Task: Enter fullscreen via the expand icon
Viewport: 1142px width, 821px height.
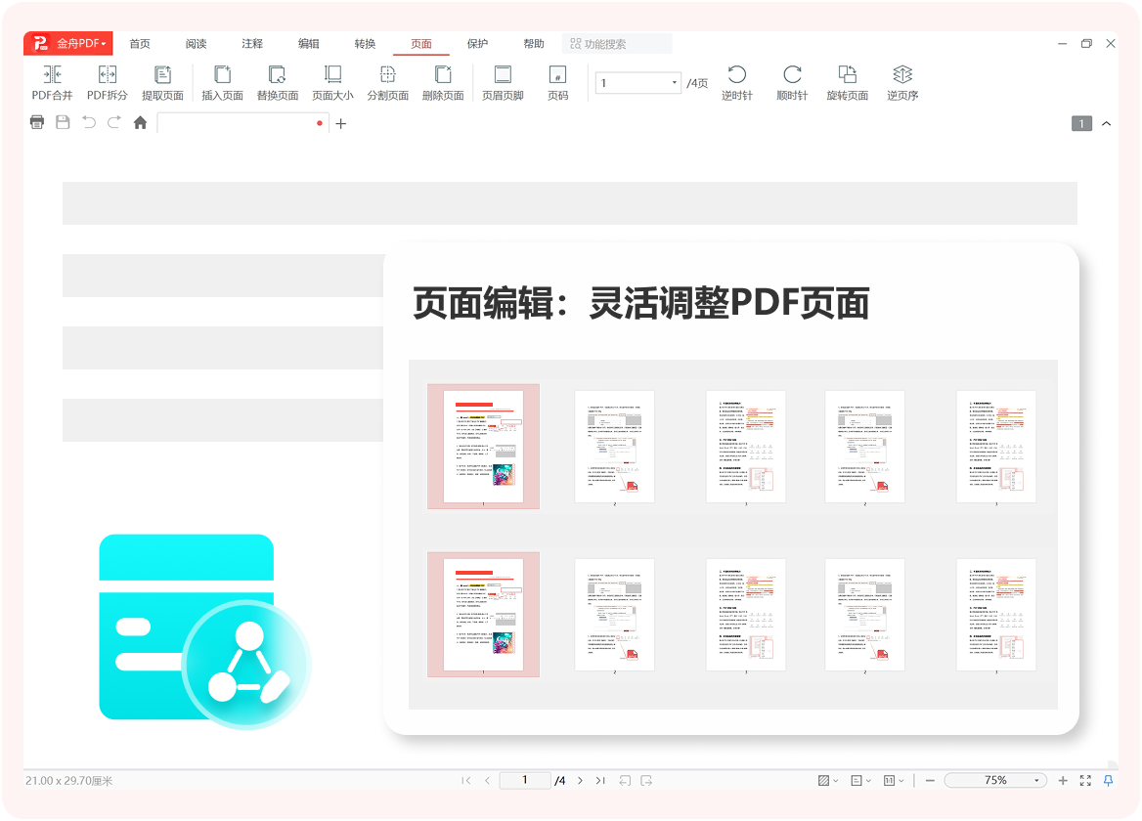Action: 1085,780
